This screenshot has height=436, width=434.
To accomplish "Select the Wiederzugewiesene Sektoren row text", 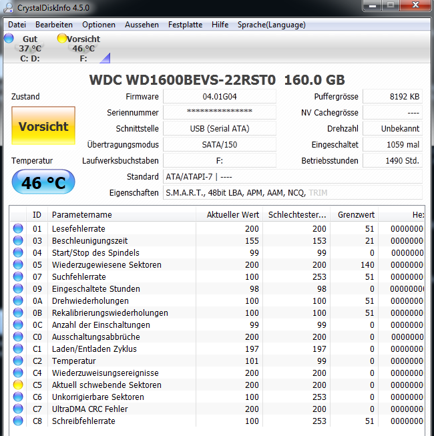I will point(107,264).
